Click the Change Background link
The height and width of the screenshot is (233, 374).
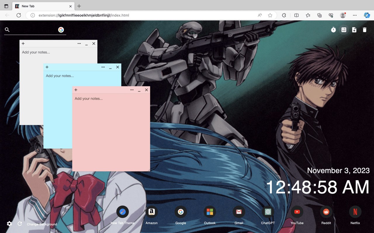coord(42,224)
